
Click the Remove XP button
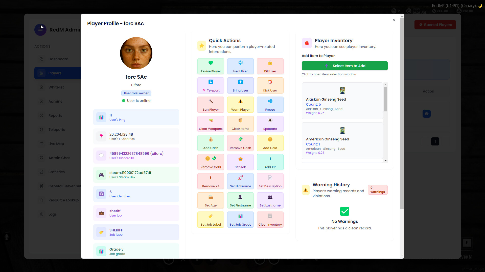click(211, 181)
